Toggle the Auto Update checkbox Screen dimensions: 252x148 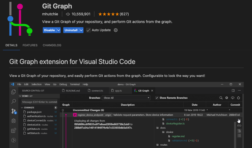(89, 30)
